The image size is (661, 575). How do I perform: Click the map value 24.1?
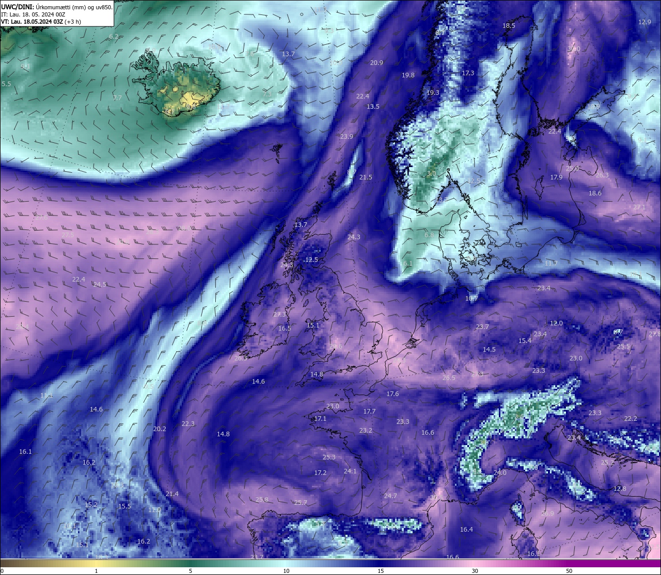(x=350, y=471)
